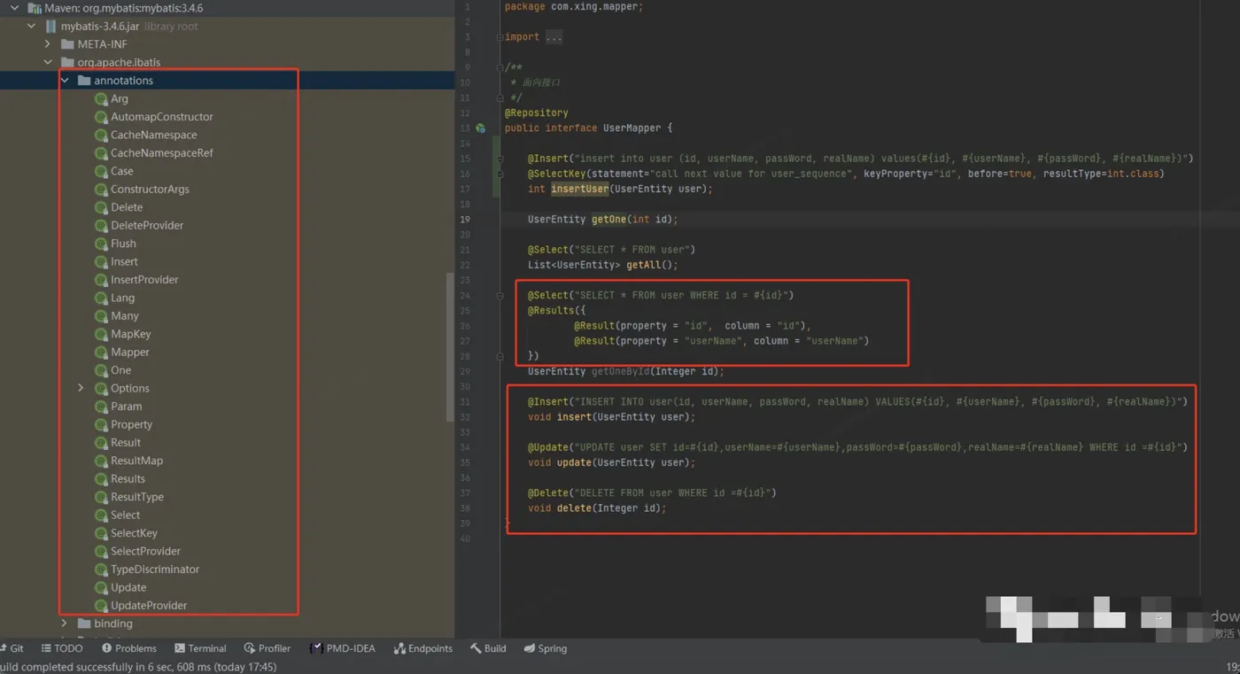Click the Lang annotation icon

(x=101, y=298)
